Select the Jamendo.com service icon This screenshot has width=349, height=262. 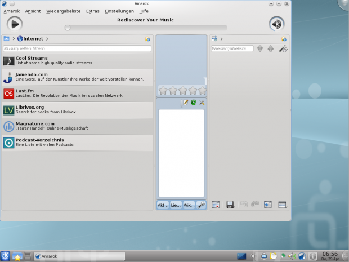coord(8,77)
